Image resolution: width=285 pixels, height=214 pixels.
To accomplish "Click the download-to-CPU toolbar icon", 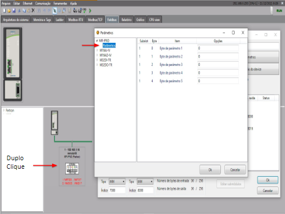I will click(75, 10).
